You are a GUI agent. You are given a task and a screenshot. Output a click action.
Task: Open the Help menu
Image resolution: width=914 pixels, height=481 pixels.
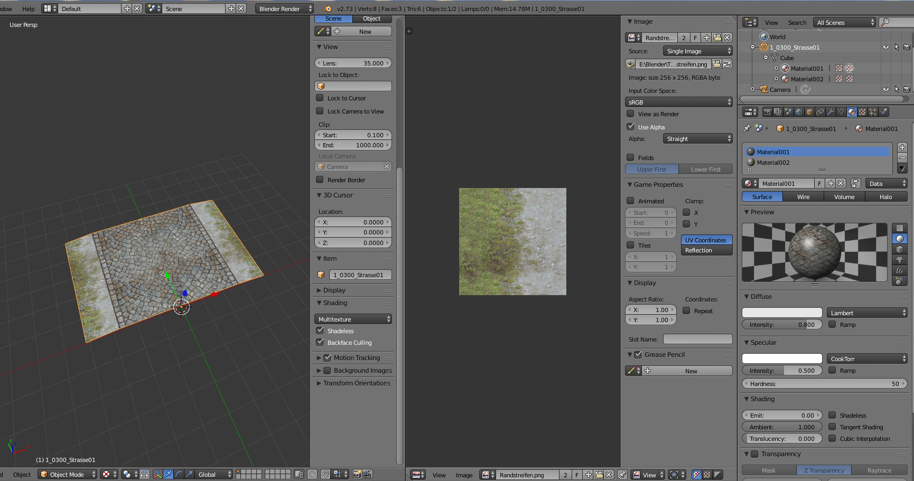(x=29, y=8)
